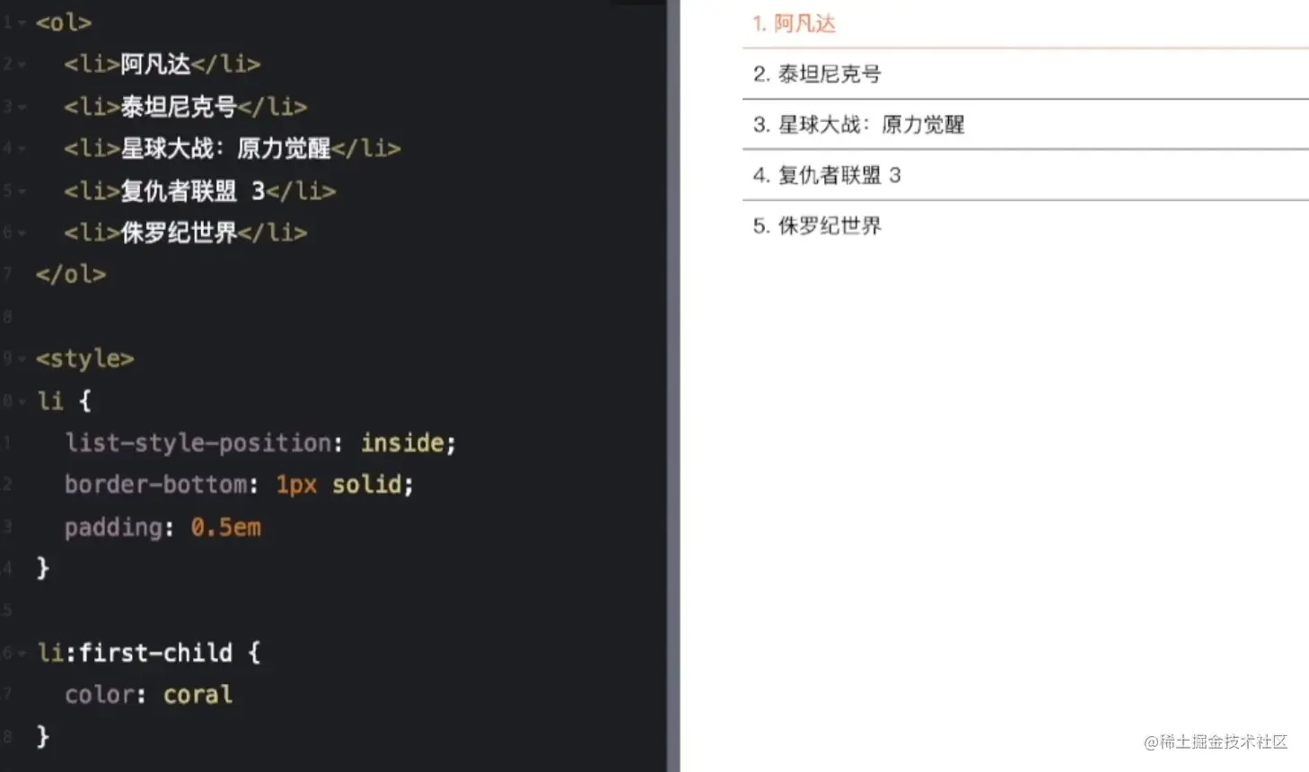Click the li:first-child selector
1309x772 pixels.
(x=135, y=653)
